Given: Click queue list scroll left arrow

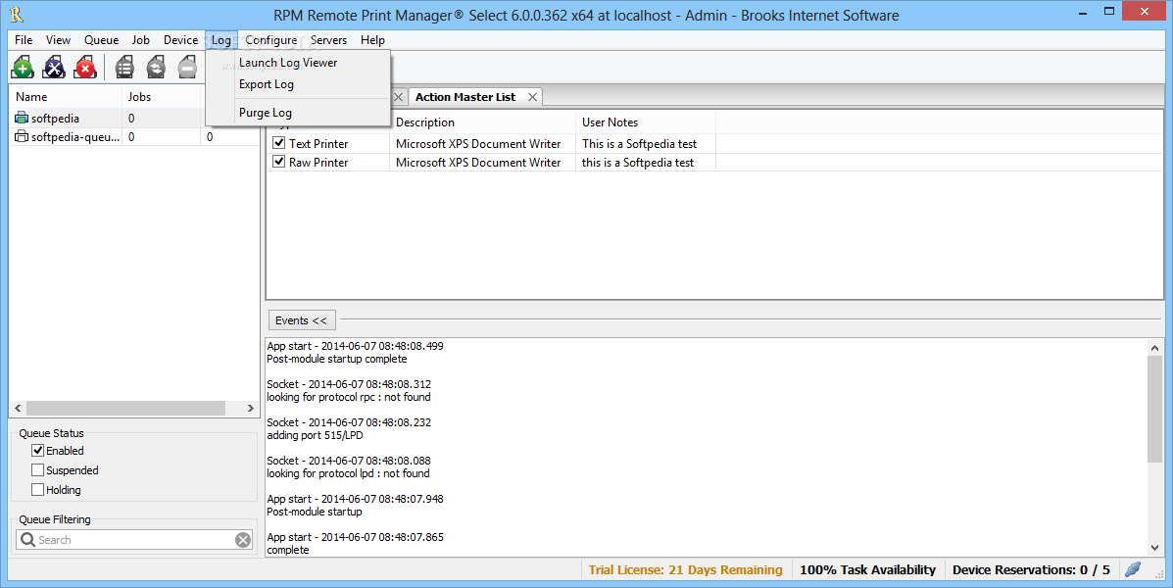Looking at the screenshot, I should click(x=18, y=409).
